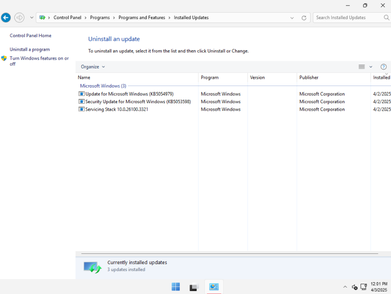Viewport: 391px width, 294px height.
Task: Click the network tray icon
Action: [x=364, y=287]
